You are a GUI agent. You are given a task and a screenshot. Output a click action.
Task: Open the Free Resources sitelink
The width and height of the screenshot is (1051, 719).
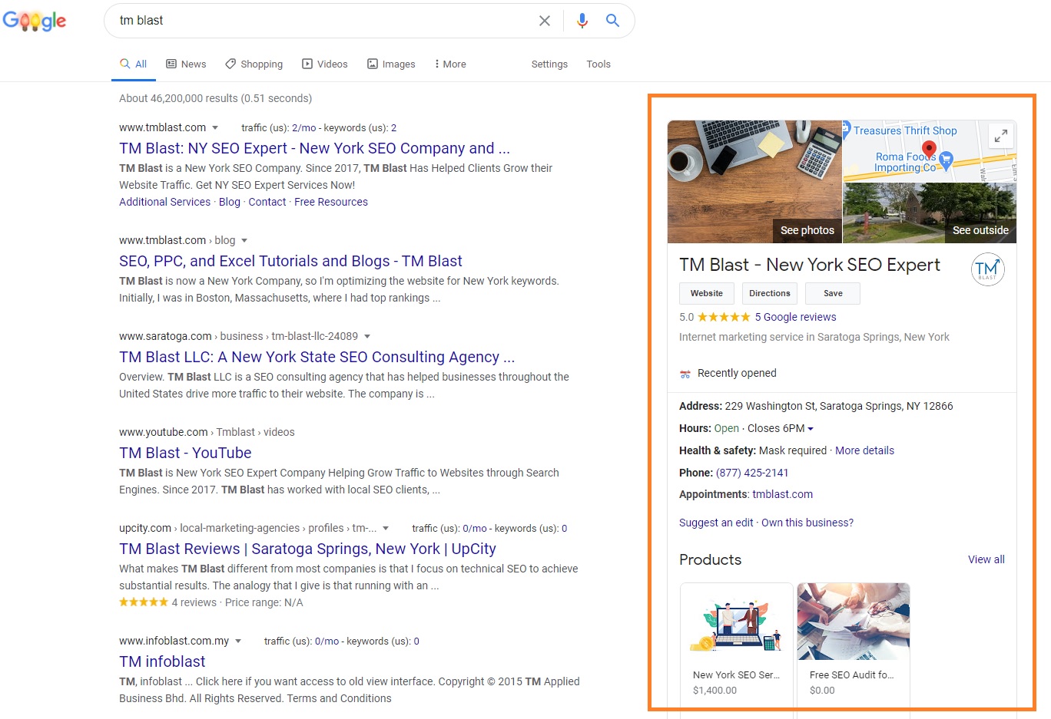click(331, 202)
